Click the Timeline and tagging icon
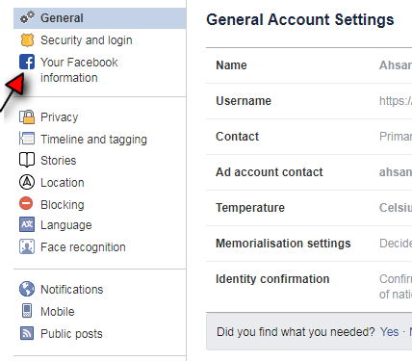Image resolution: width=412 pixels, height=361 pixels. click(27, 139)
